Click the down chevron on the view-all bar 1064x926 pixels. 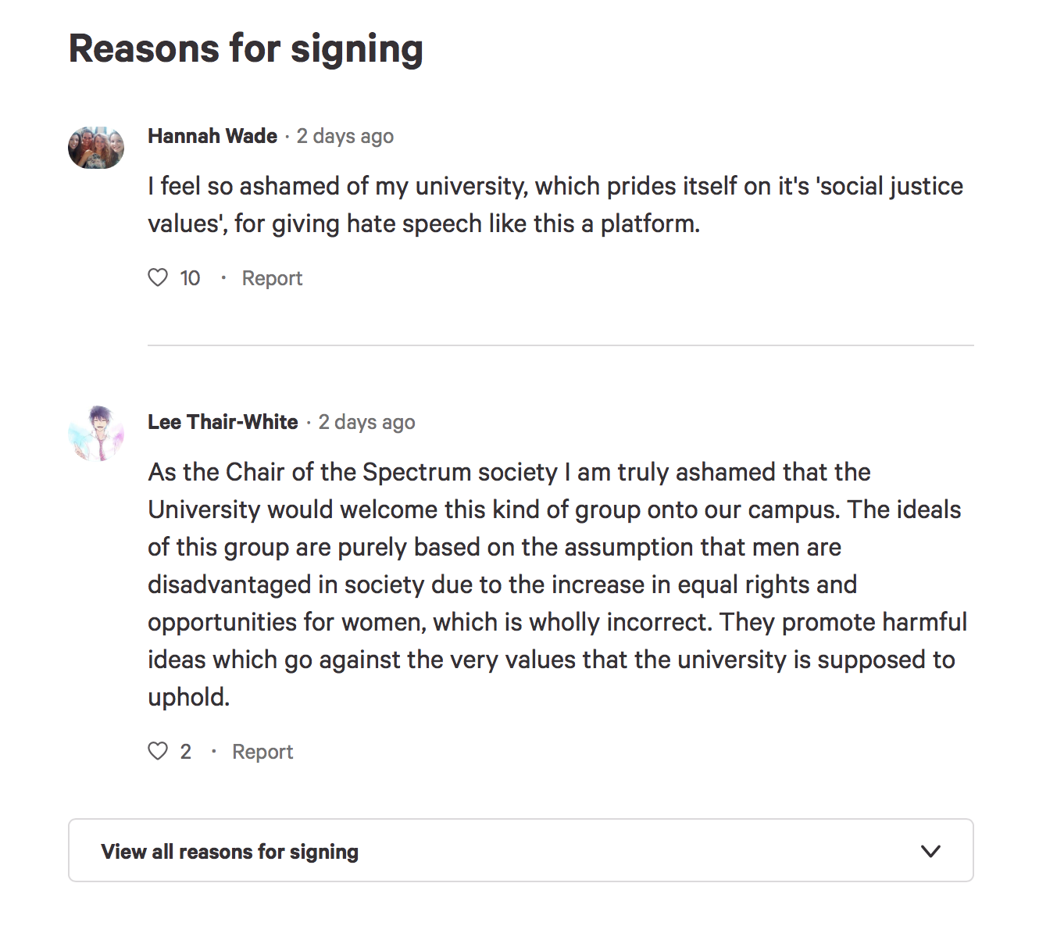[930, 851]
